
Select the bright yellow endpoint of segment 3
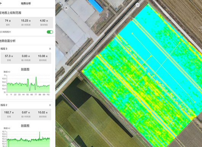pyautogui.click(x=151, y=56)
